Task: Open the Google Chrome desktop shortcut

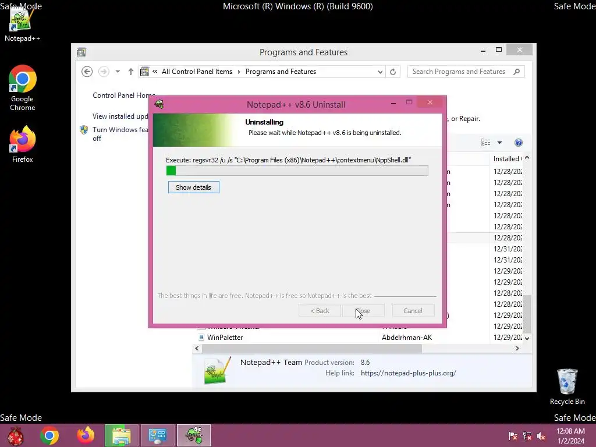Action: pos(23,88)
